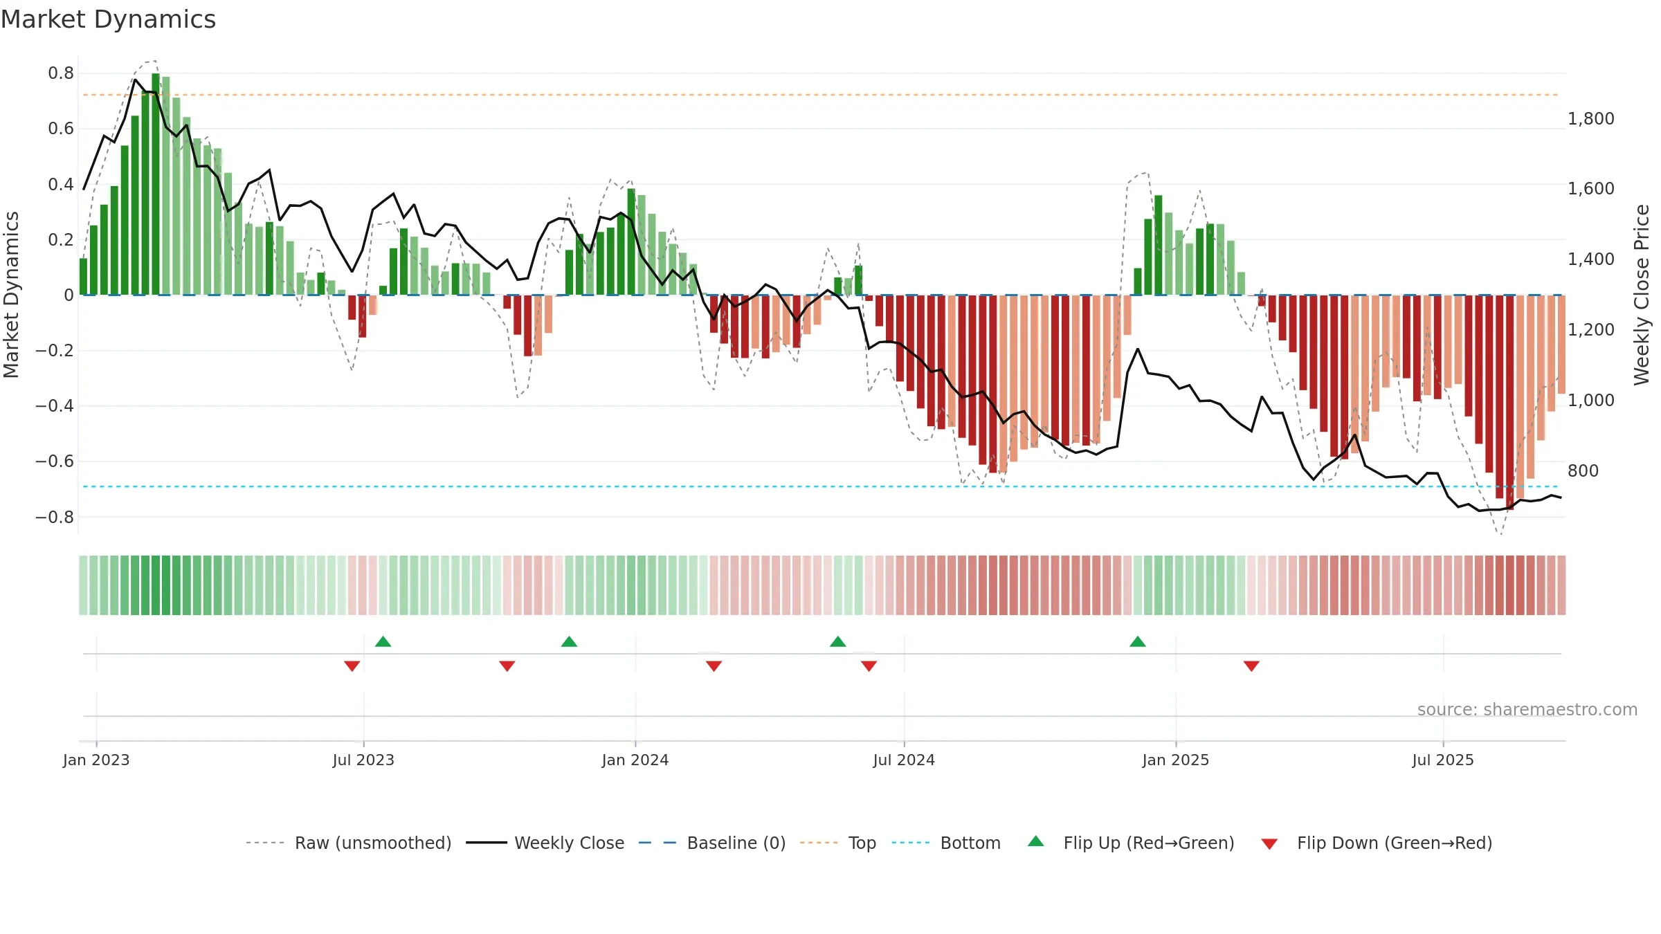1661x934 pixels.
Task: Click the Jan 2025 axis label
Action: (1176, 760)
